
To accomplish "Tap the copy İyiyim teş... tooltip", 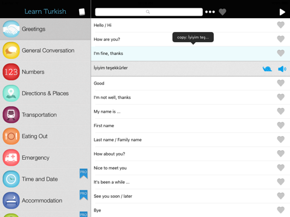I will tap(193, 37).
